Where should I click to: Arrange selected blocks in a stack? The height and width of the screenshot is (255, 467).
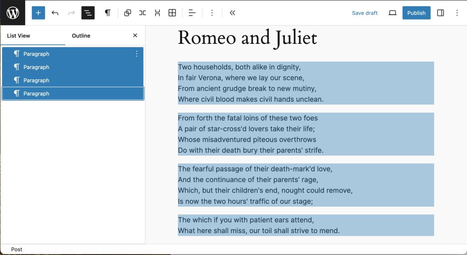pos(157,13)
